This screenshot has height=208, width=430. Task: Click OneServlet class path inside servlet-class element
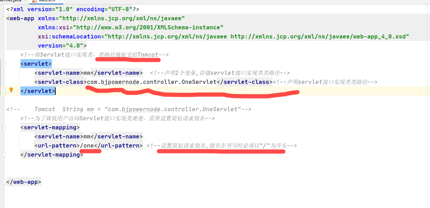tap(152, 82)
